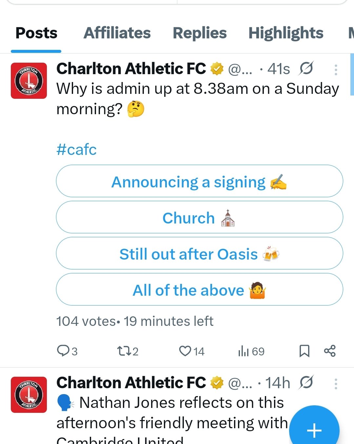Vote for All of the above
354x444 pixels.
(200, 289)
